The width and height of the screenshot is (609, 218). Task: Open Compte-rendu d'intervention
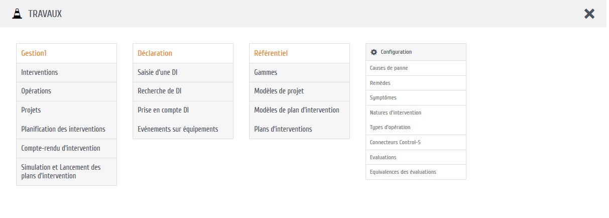pyautogui.click(x=61, y=148)
